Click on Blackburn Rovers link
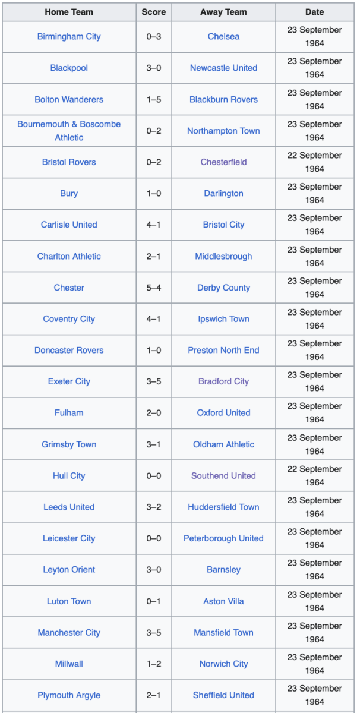 (x=223, y=100)
